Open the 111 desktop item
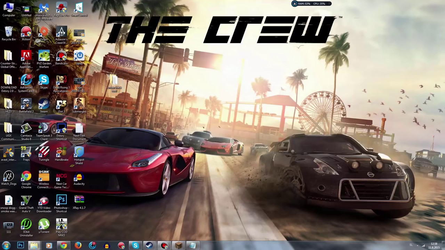This screenshot has width=445, height=250. 9,226
